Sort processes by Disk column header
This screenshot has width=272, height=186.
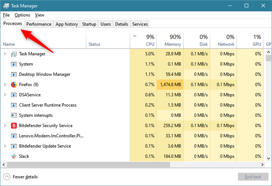(197, 41)
